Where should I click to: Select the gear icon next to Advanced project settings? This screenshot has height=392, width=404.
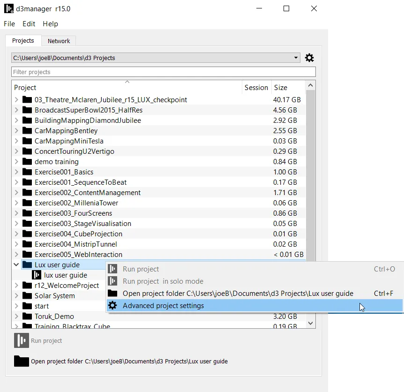tap(112, 304)
